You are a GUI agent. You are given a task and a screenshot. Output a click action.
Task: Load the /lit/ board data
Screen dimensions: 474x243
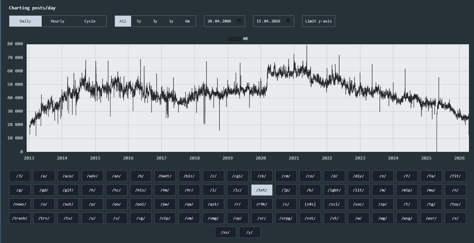point(359,190)
